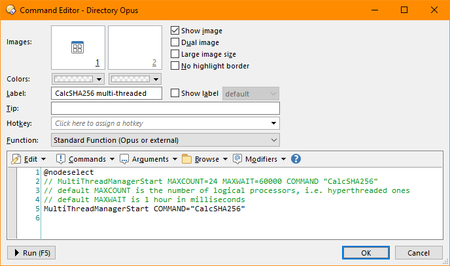
Task: Expand the Browse menu arrow
Action: [225, 159]
